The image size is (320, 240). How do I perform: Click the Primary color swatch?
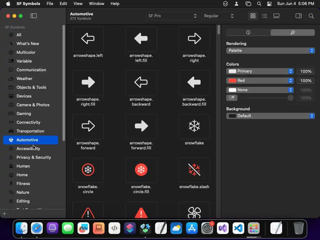coord(232,71)
